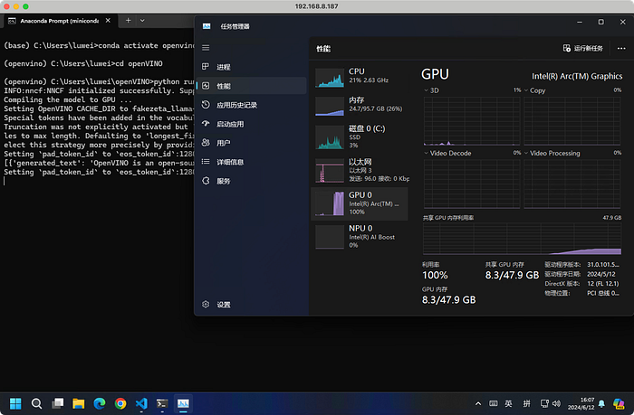Screen dimensions: 634x415
Task: Add a new terminal tab
Action: (x=129, y=21)
